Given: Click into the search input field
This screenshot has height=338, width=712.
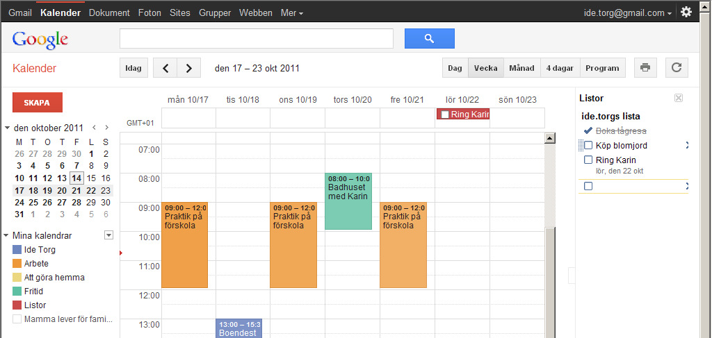Looking at the screenshot, I should pyautogui.click(x=256, y=38).
